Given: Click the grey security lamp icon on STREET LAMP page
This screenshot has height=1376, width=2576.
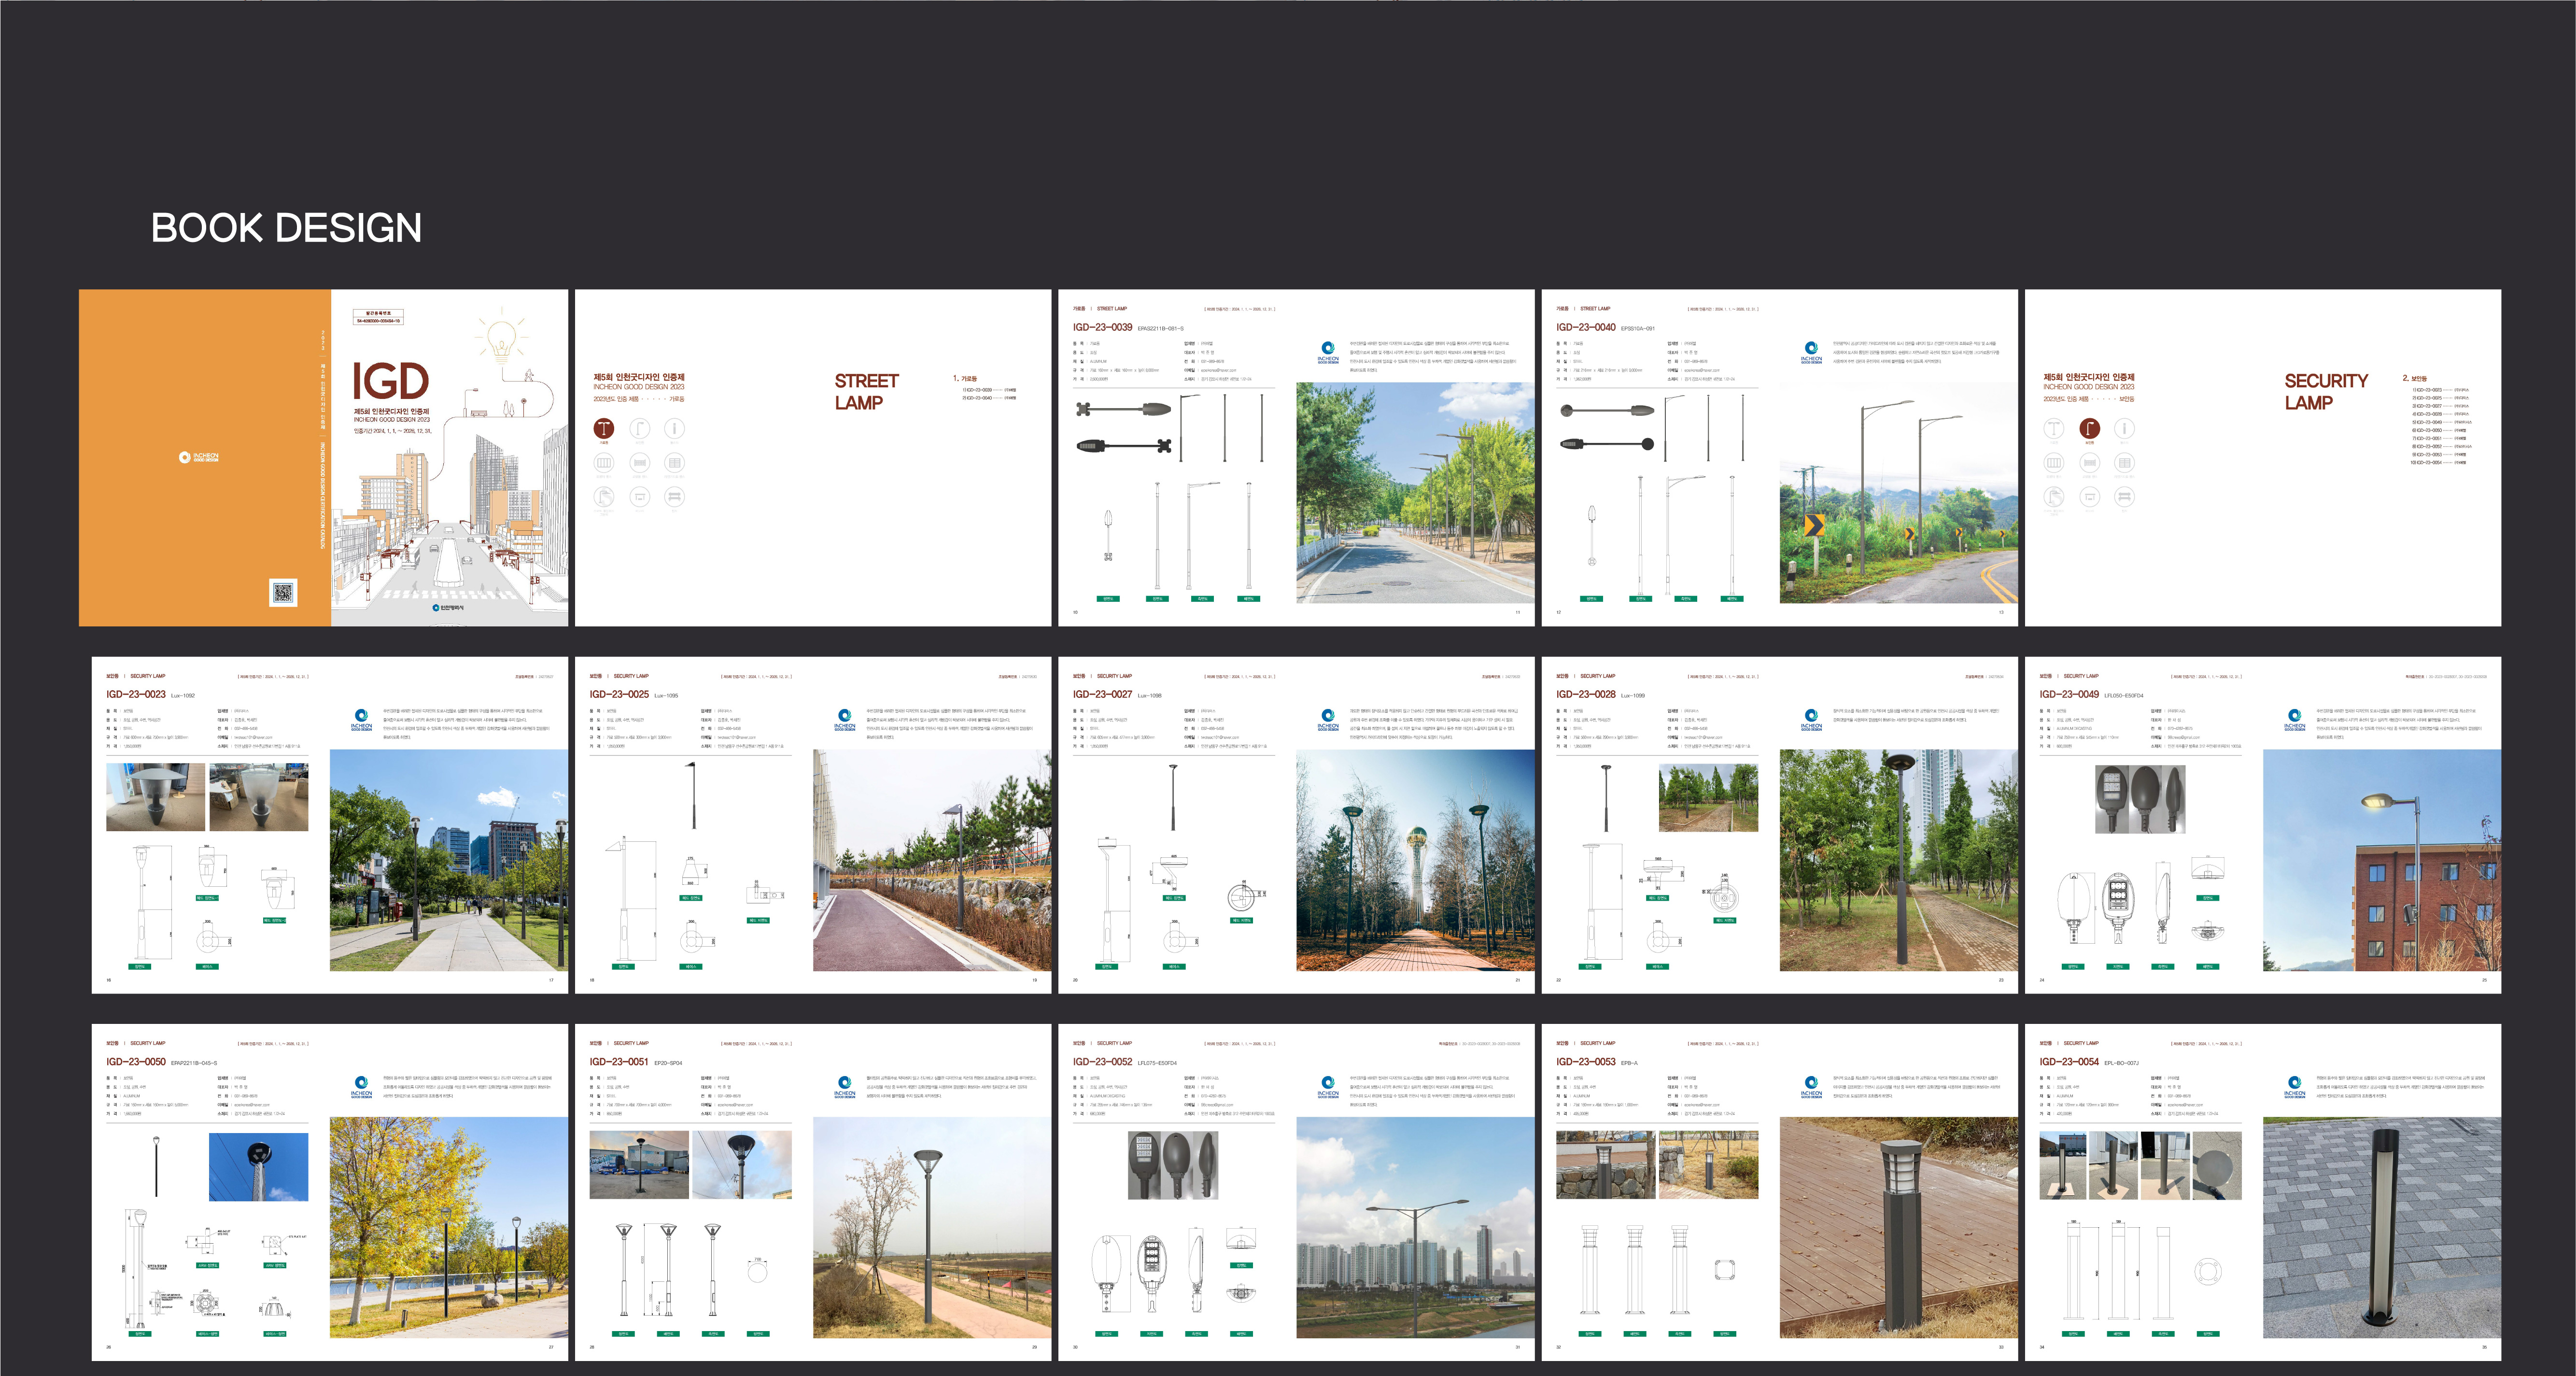Looking at the screenshot, I should pos(640,428).
